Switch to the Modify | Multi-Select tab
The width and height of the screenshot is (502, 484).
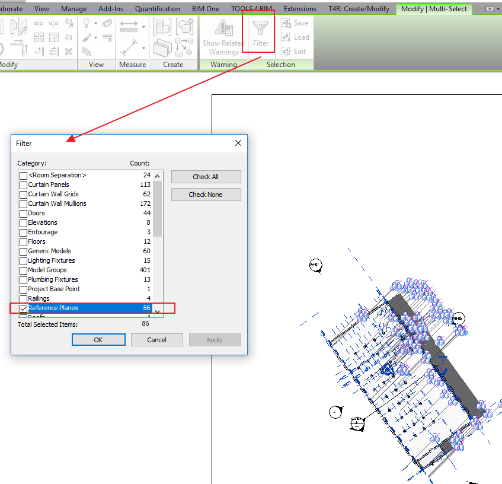pyautogui.click(x=433, y=9)
